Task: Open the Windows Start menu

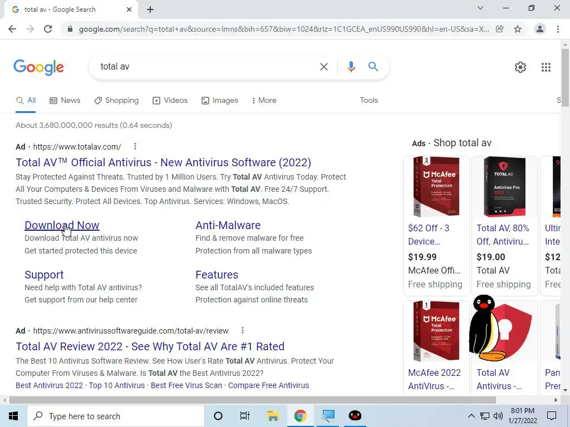Action: coord(13,416)
